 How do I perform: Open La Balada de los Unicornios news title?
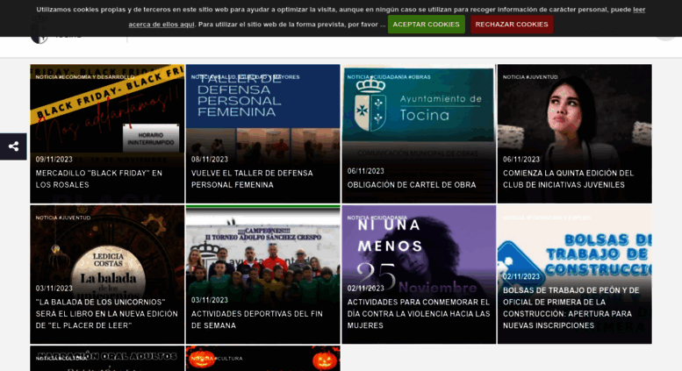(x=106, y=314)
